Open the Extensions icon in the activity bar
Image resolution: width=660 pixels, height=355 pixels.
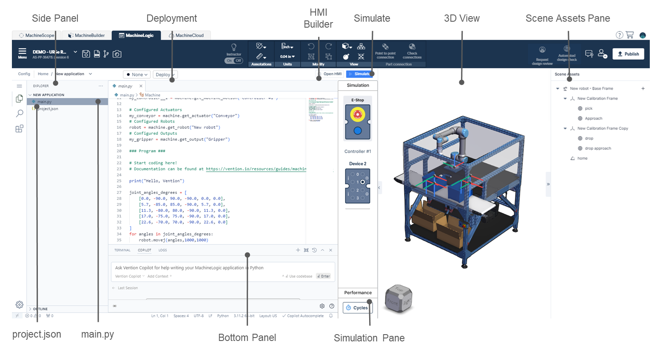coord(20,129)
